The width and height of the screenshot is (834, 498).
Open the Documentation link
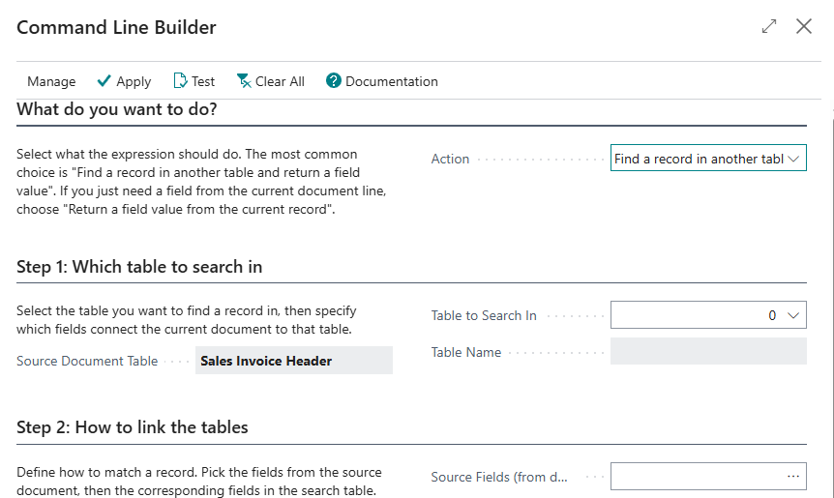[392, 81]
